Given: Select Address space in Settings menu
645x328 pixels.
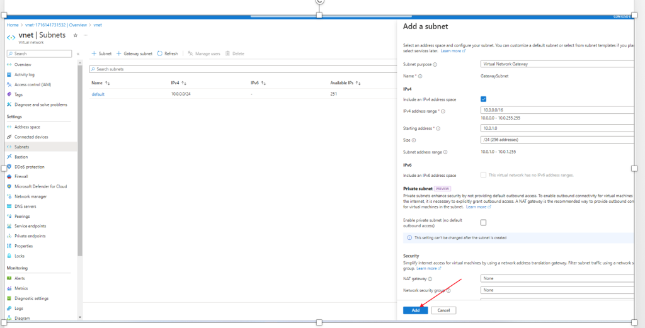Looking at the screenshot, I should 27,127.
